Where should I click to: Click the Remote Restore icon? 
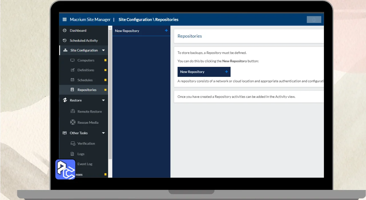click(x=73, y=111)
